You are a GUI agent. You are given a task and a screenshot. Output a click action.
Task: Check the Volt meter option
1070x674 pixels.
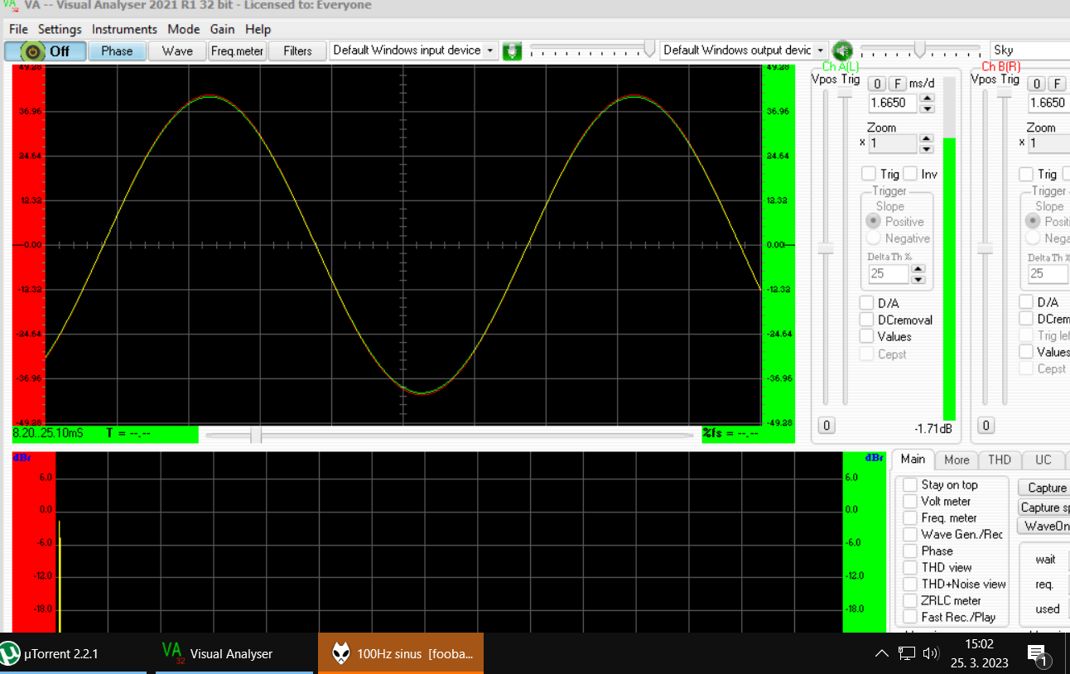click(x=910, y=501)
